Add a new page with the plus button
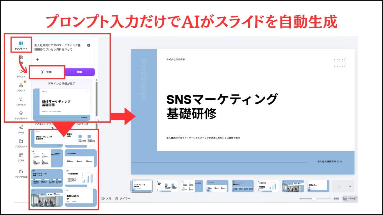Screen dimensions: 383x215 pyautogui.click(x=339, y=186)
